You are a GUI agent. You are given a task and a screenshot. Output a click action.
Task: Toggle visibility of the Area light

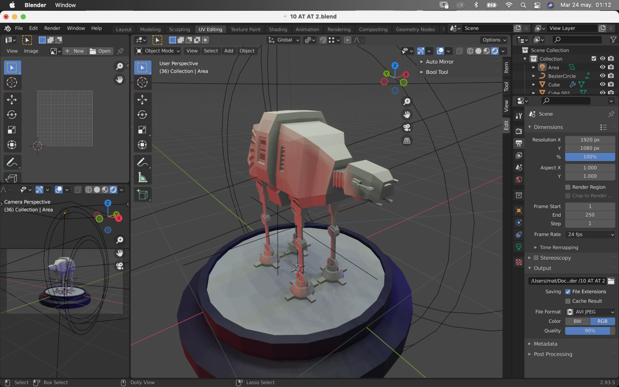click(x=602, y=67)
